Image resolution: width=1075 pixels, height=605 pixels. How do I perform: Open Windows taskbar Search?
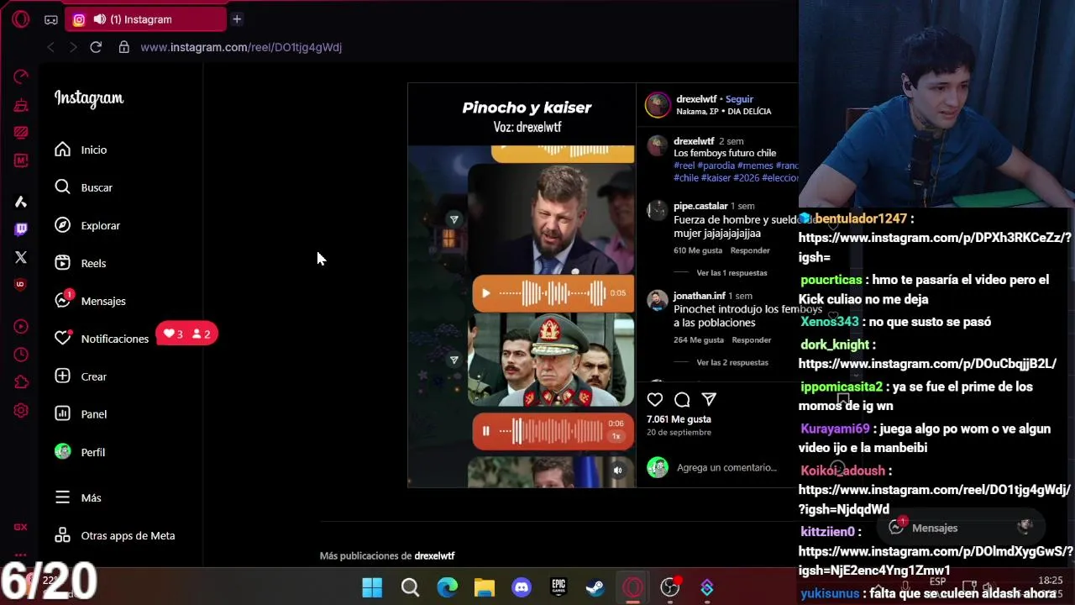410,587
